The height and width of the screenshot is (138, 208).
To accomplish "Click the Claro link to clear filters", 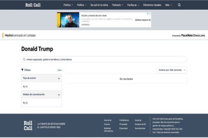I will point(59,70).
